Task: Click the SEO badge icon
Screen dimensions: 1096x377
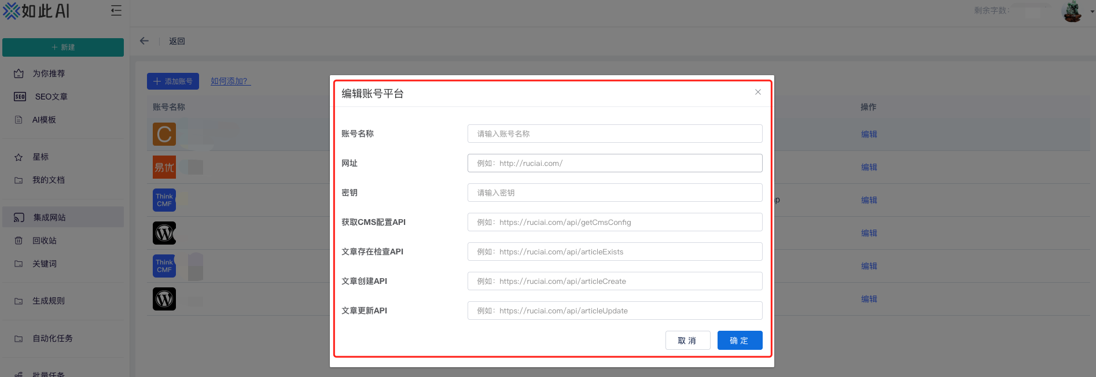Action: 20,97
